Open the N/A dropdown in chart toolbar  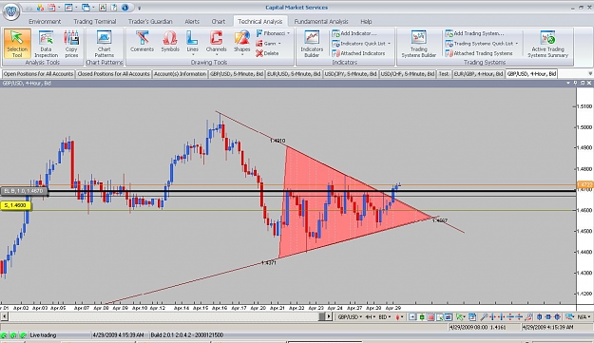584,317
